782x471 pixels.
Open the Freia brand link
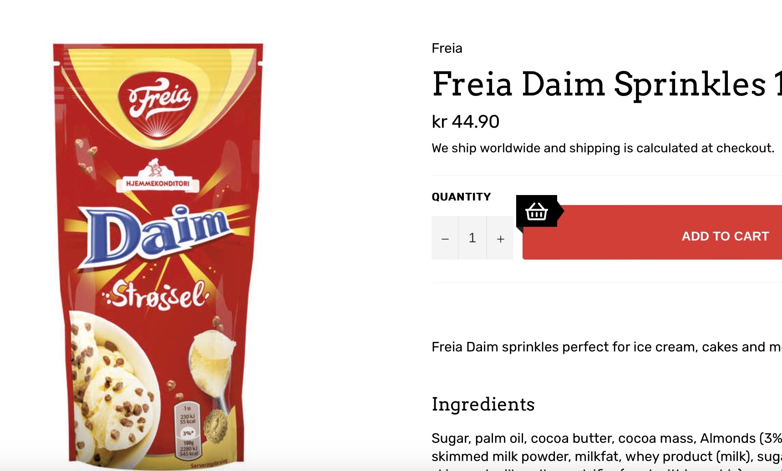point(447,48)
